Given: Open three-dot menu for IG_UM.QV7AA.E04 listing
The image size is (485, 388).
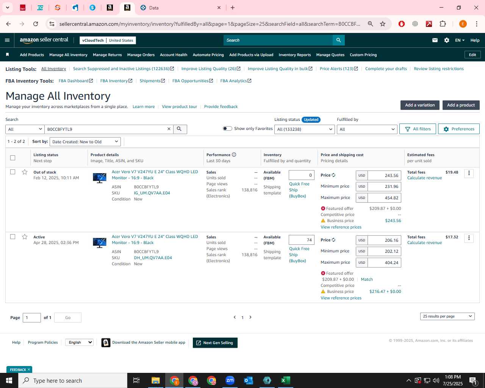Looking at the screenshot, I should tap(469, 173).
